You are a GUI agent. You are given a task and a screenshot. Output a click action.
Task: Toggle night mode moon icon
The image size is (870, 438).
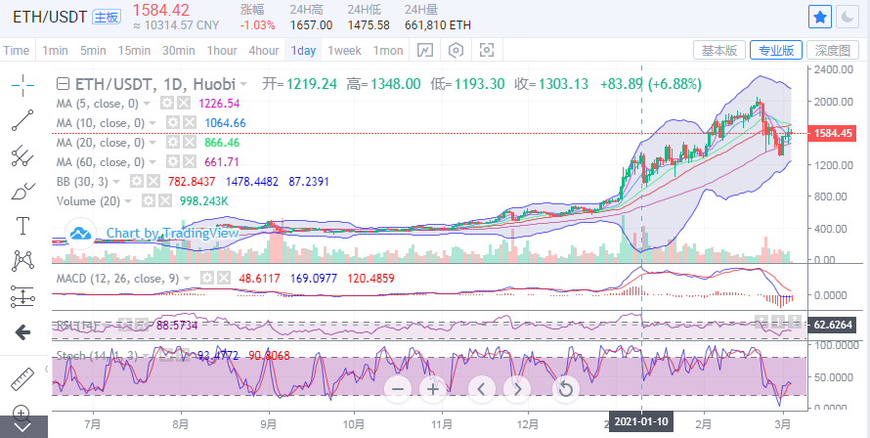click(x=848, y=18)
